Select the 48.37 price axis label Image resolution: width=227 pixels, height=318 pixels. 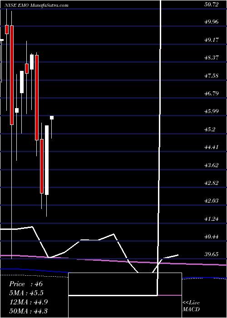coord(212,58)
